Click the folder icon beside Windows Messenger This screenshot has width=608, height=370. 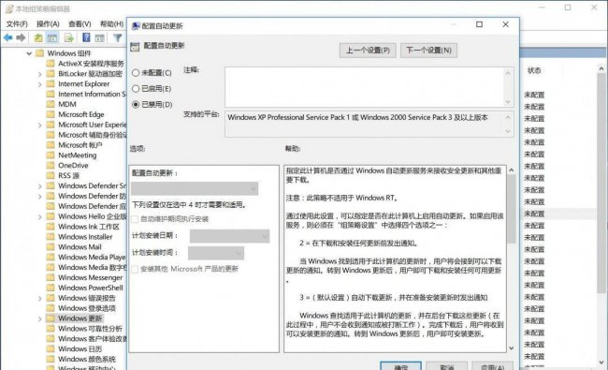coord(51,277)
